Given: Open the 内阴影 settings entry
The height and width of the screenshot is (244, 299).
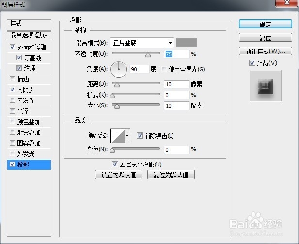Looking at the screenshot, I should click(26, 90).
